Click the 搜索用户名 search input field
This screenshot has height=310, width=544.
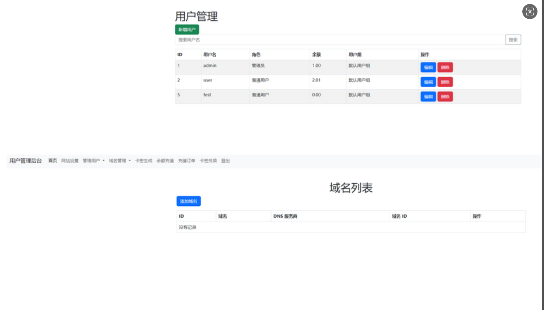coord(326,39)
